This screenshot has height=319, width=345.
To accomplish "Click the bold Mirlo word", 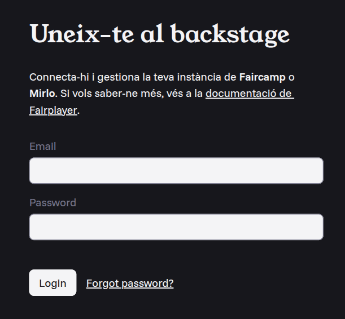I will (x=43, y=94).
